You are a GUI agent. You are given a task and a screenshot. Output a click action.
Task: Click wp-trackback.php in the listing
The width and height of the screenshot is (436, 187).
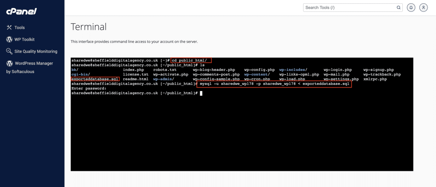(382, 74)
